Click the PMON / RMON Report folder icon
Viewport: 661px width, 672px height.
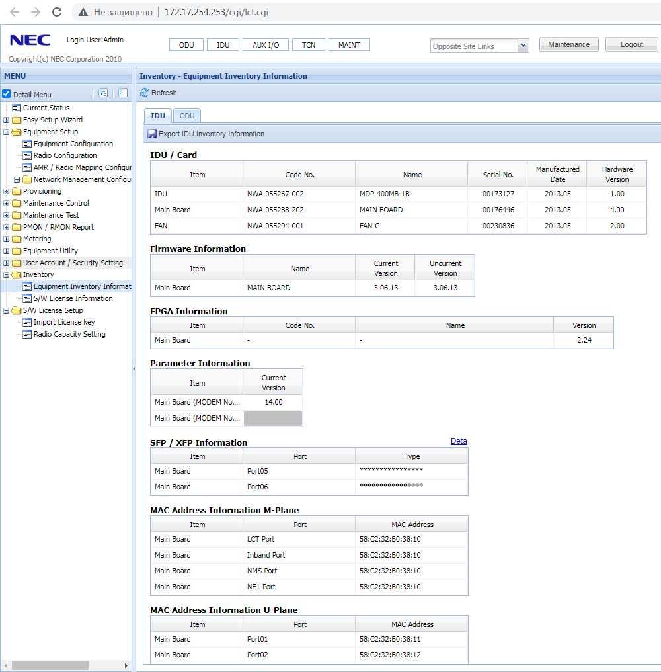pyautogui.click(x=17, y=227)
